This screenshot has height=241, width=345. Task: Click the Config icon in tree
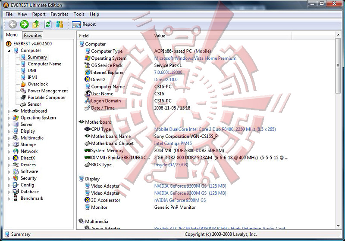16,185
